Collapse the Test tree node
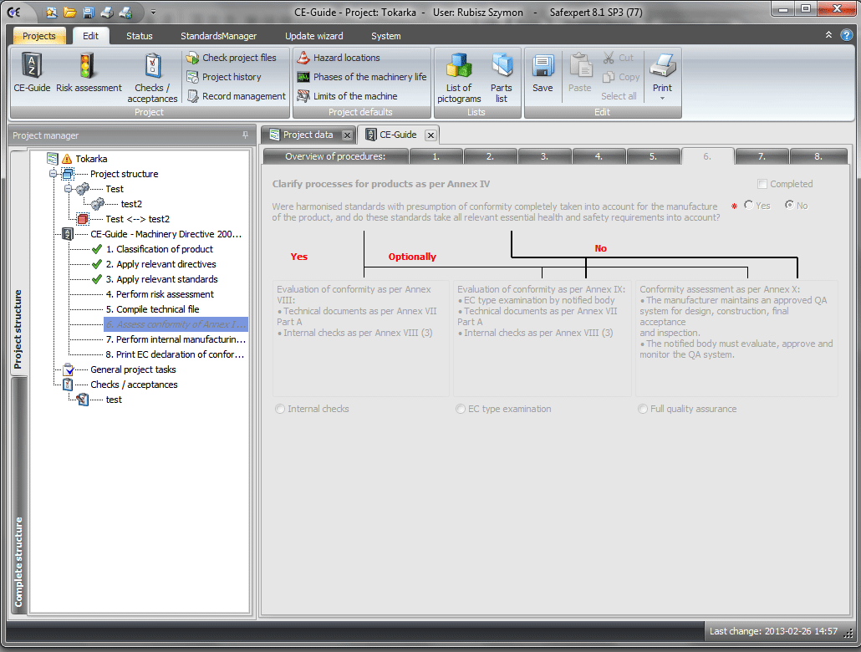 click(x=69, y=189)
